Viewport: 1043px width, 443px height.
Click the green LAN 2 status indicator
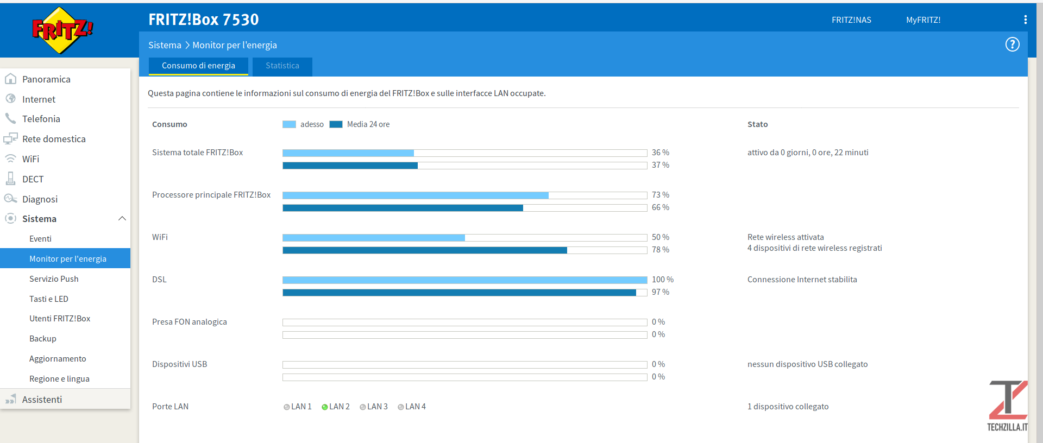click(324, 407)
